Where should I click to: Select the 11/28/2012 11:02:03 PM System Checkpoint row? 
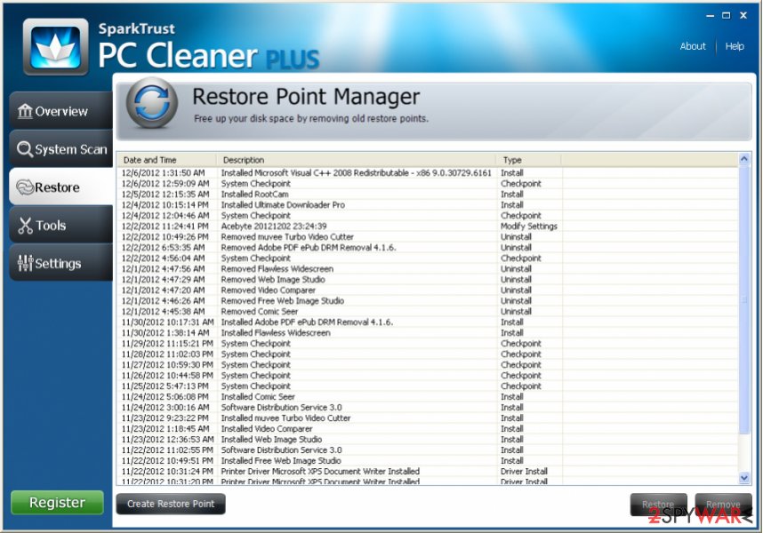(427, 354)
